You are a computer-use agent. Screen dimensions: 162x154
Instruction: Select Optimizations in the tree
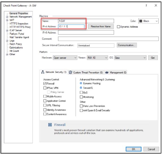pos(16,47)
